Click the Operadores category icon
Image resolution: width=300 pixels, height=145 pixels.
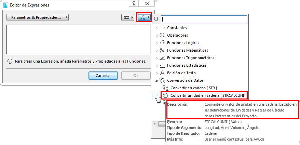[162, 35]
